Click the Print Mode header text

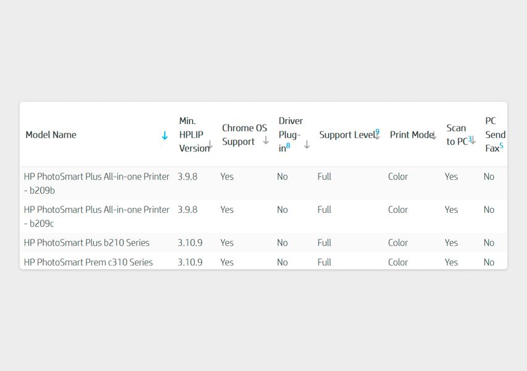click(412, 135)
